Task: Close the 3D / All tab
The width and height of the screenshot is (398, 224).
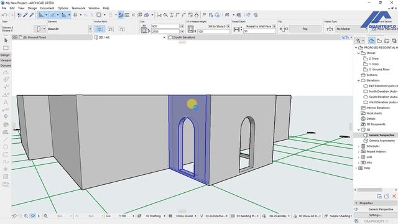Action: pos(164,37)
